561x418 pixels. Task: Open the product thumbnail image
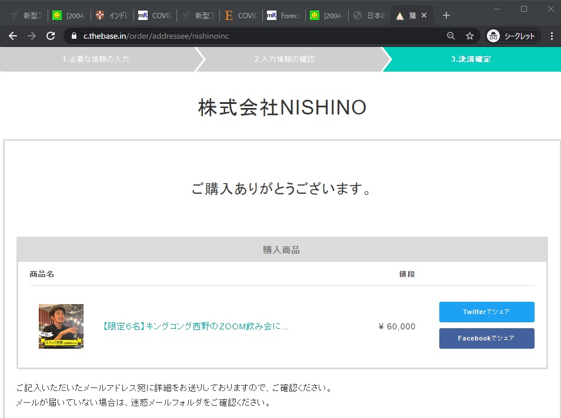click(x=61, y=326)
